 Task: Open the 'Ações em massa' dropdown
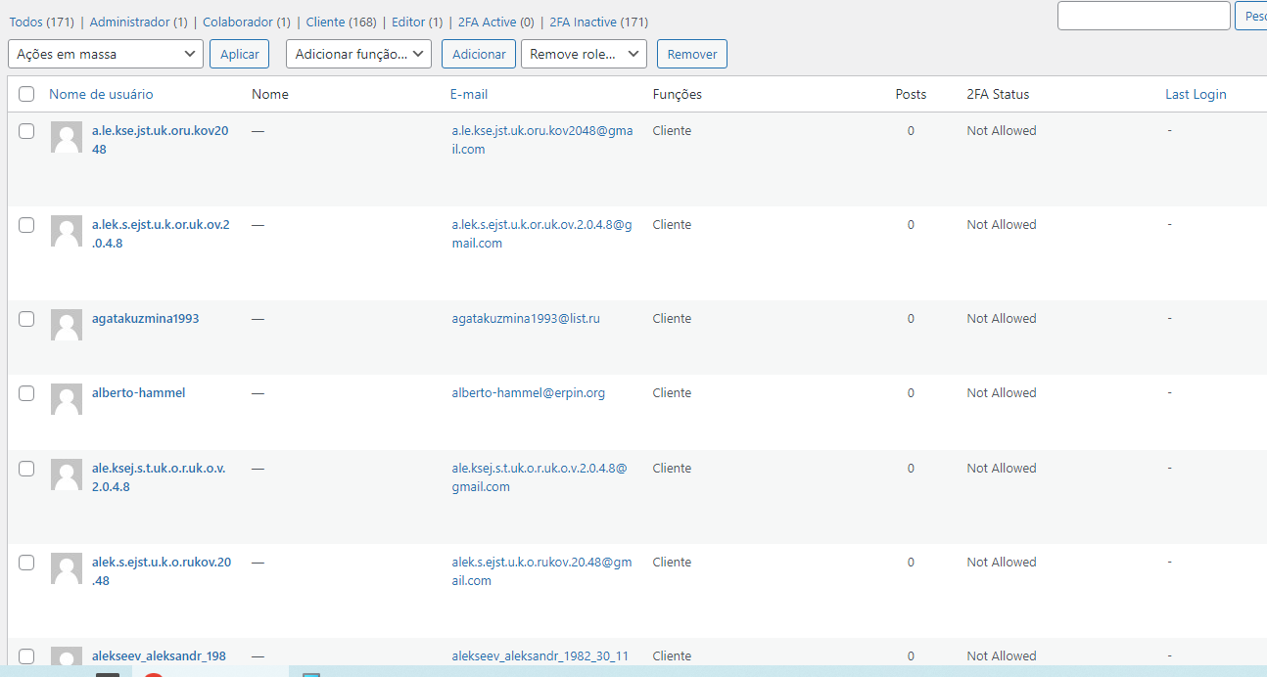[106, 54]
